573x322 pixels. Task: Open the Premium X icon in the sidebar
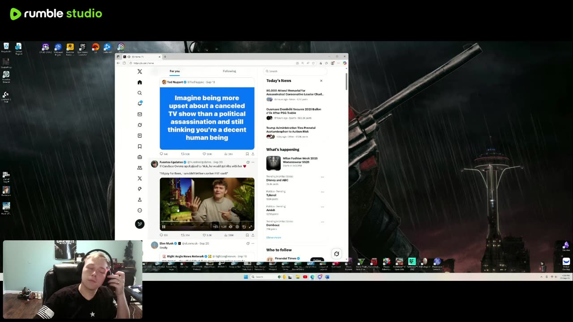(x=140, y=178)
